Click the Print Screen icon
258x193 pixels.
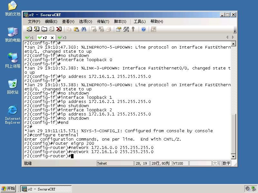pyautogui.click(x=94, y=29)
